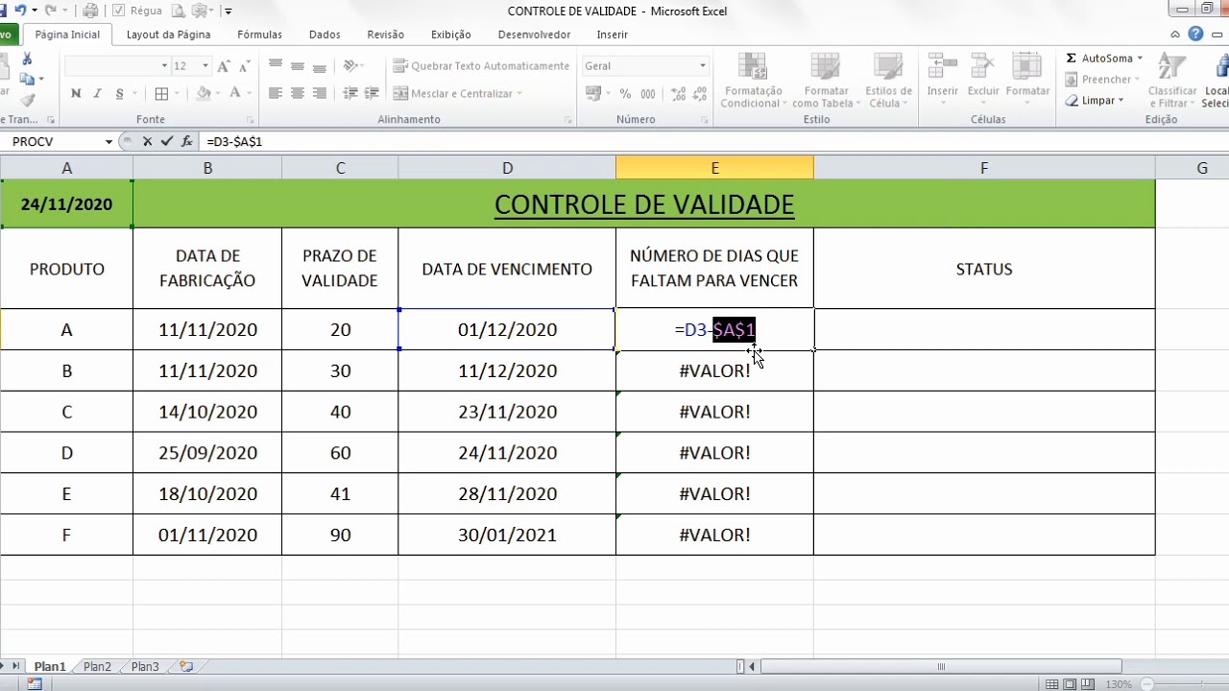
Task: Toggle Align Text Right
Action: [319, 93]
